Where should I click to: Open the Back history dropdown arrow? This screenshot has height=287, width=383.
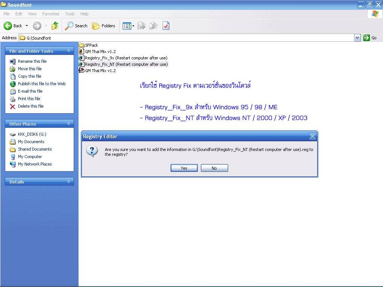[x=27, y=26]
